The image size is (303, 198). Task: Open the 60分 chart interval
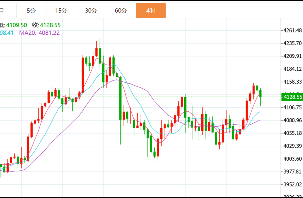[121, 11]
